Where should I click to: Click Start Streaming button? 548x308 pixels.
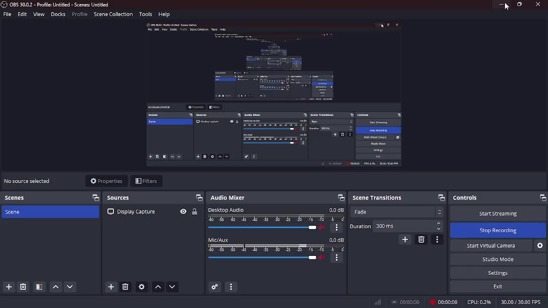[x=498, y=214]
